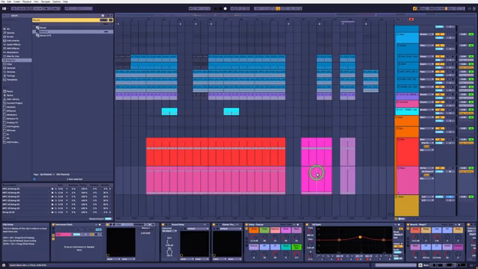Open the Options menu
This screenshot has height=269, width=478.
(57, 1)
